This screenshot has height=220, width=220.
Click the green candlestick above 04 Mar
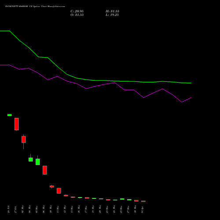(x=31, y=160)
